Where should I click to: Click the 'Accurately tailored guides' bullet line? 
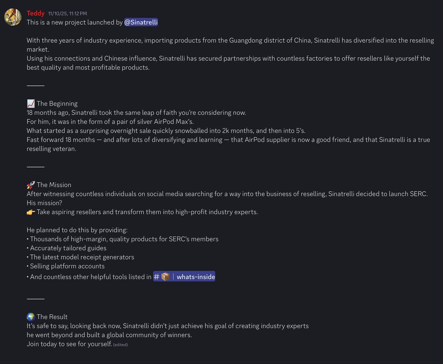67,248
